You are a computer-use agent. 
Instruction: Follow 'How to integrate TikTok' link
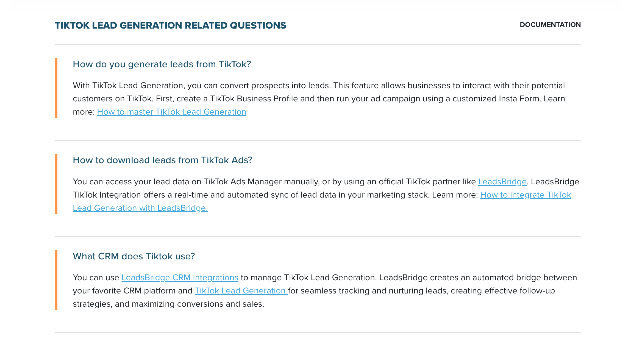pyautogui.click(x=525, y=195)
